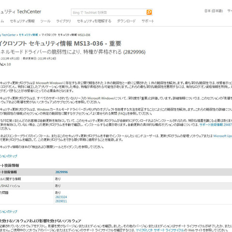Open the ライブラリ menu item
This screenshot has height=232, width=232.
(63, 21)
